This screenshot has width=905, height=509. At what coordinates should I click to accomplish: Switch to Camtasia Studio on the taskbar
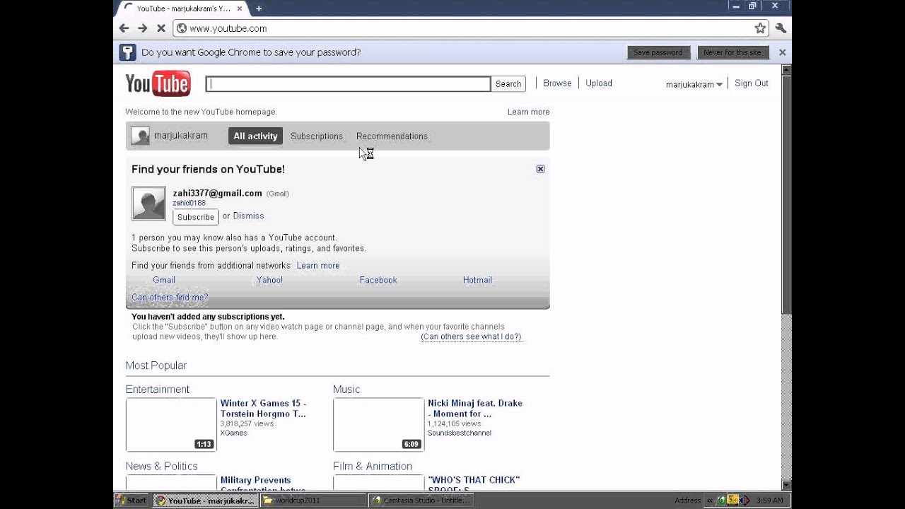coord(421,501)
